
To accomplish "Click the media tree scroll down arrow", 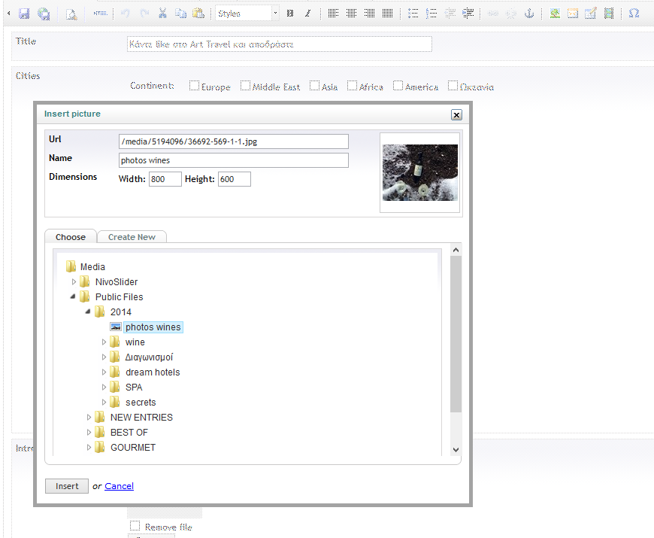I will [456, 449].
